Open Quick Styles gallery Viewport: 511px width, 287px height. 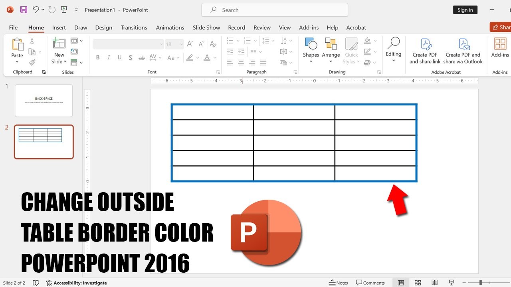[351, 51]
